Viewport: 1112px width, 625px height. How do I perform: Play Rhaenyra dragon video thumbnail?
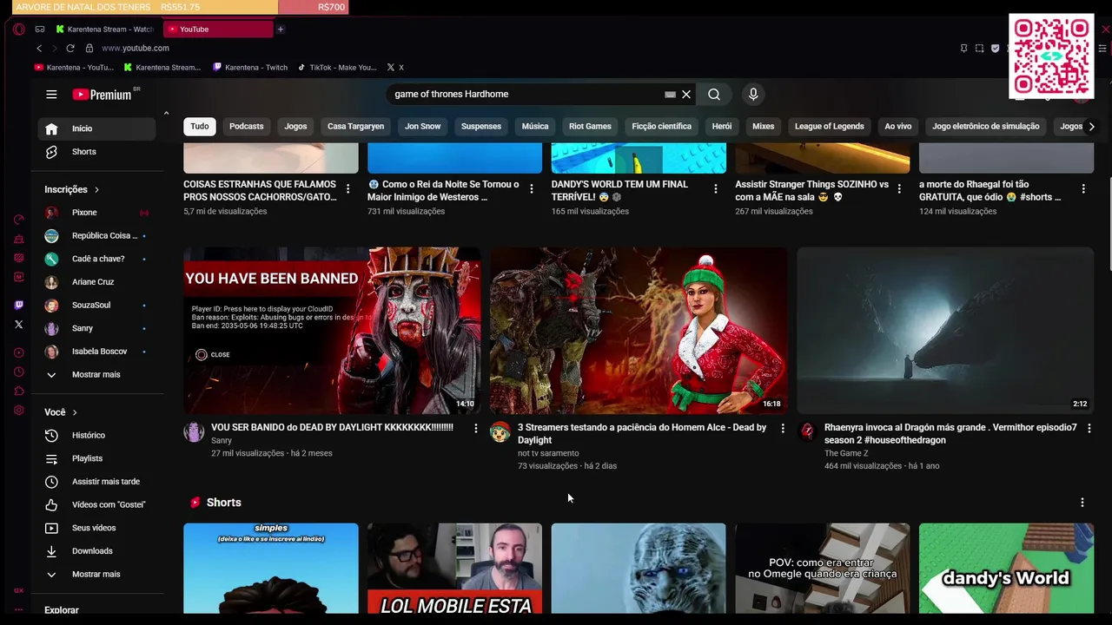tap(945, 331)
